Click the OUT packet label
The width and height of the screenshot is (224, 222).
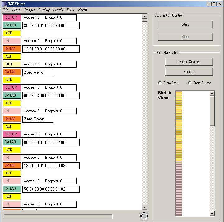coord(12,64)
